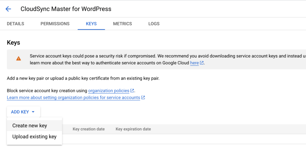The width and height of the screenshot is (306, 151).
Task: Click the 'Key creation date' column header
Action: (88, 129)
